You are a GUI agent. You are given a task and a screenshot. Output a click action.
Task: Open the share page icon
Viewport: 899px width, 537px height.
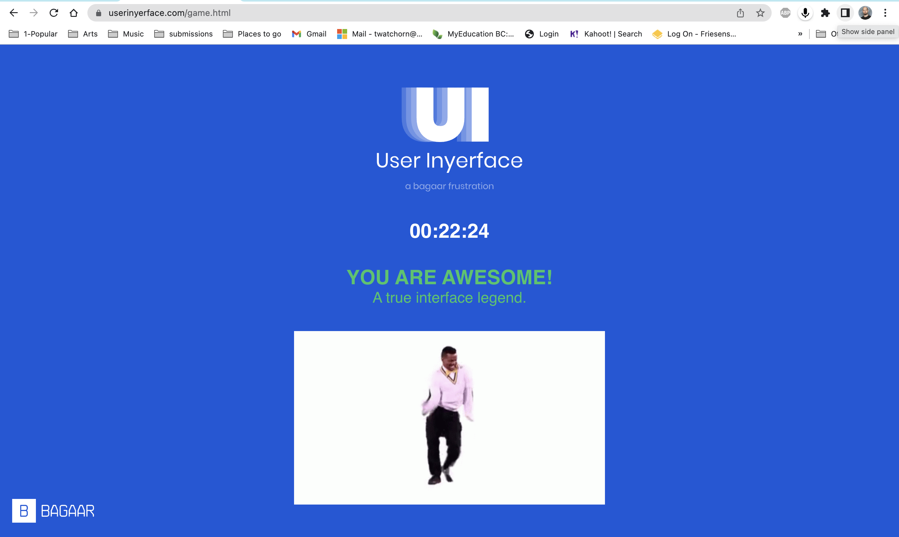pos(740,13)
